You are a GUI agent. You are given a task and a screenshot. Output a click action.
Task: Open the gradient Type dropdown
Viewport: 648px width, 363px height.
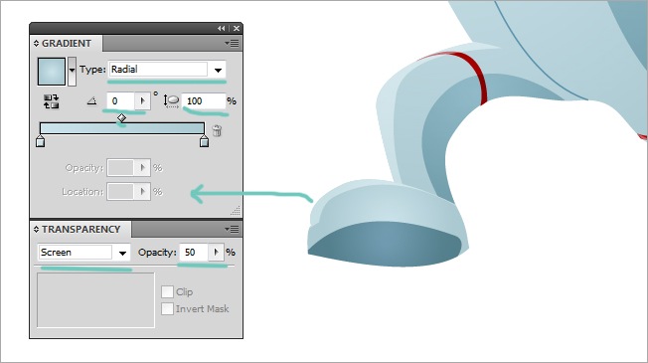(218, 70)
